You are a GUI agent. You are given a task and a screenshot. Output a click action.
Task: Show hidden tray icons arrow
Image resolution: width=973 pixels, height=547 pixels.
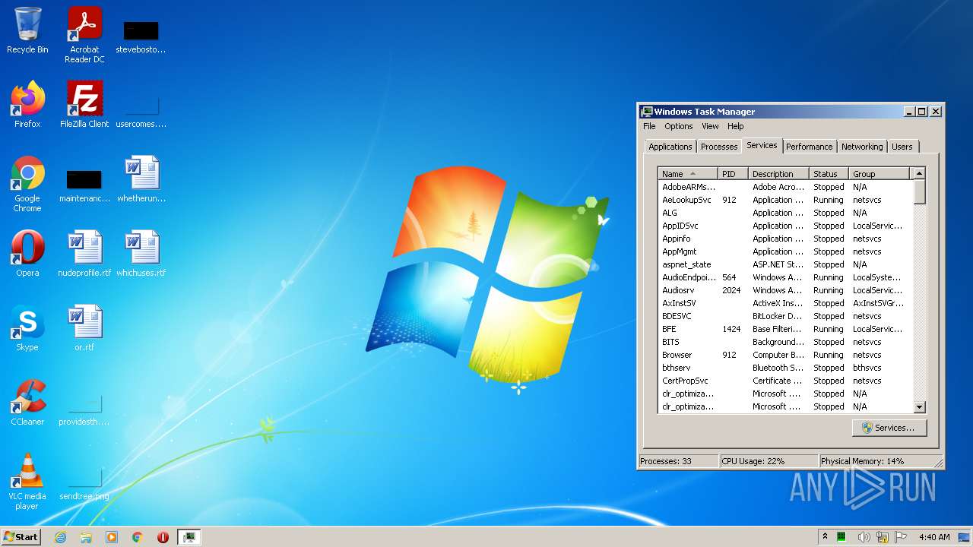coord(825,536)
